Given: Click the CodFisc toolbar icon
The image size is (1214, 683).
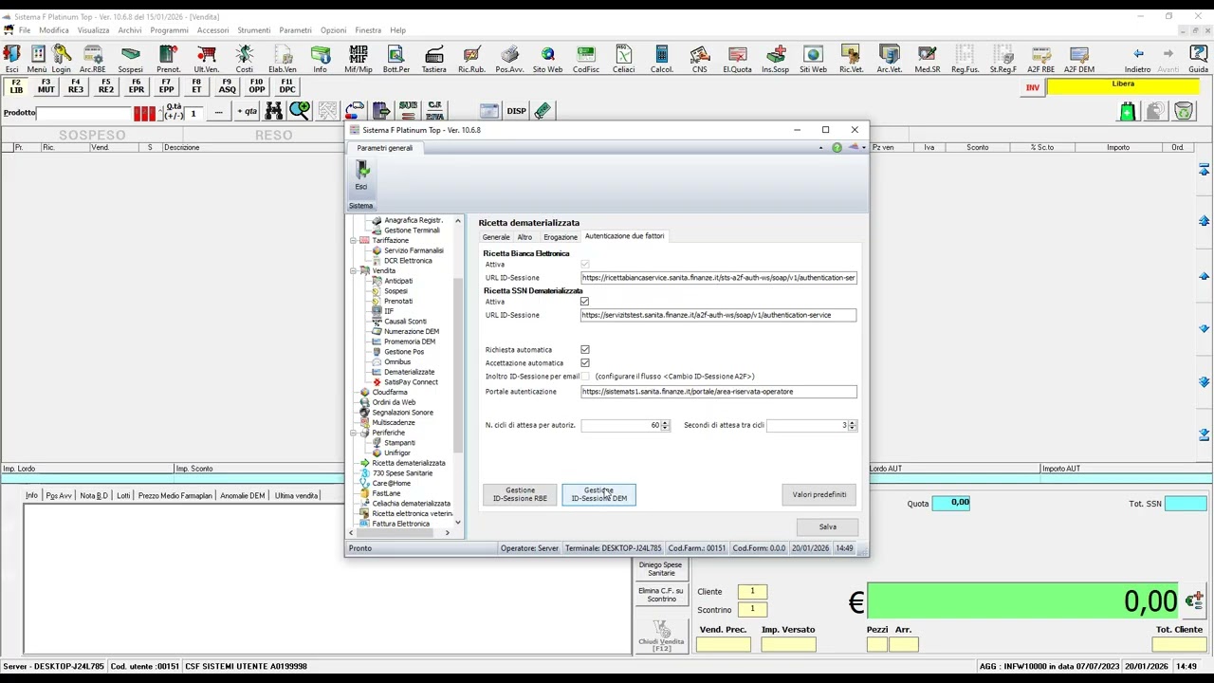Looking at the screenshot, I should [x=586, y=59].
